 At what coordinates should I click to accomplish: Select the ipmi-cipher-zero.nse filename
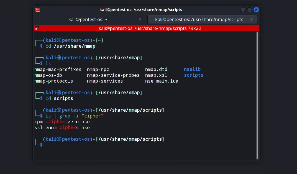tap(62, 122)
